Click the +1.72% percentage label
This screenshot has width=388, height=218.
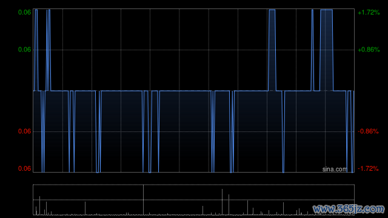369,12
